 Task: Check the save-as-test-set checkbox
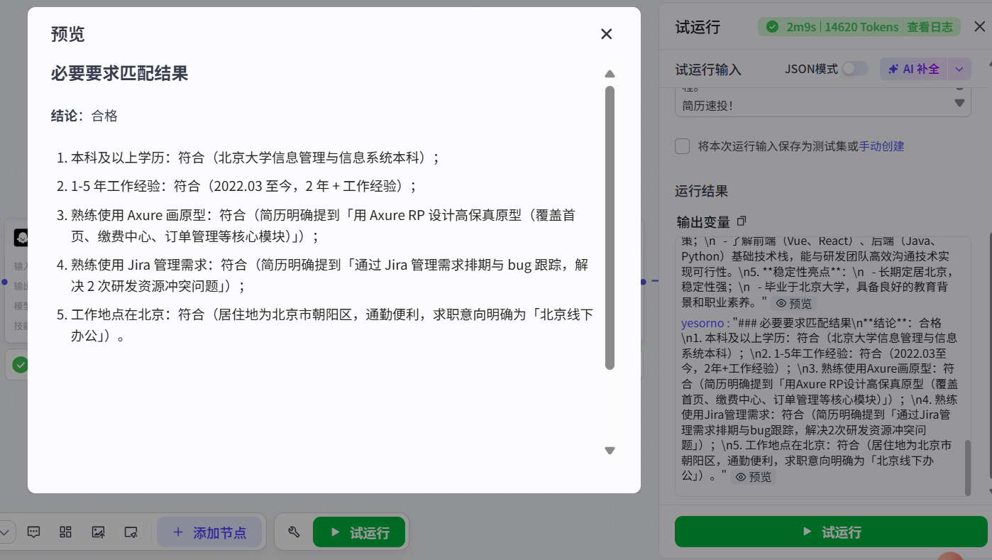(x=682, y=146)
